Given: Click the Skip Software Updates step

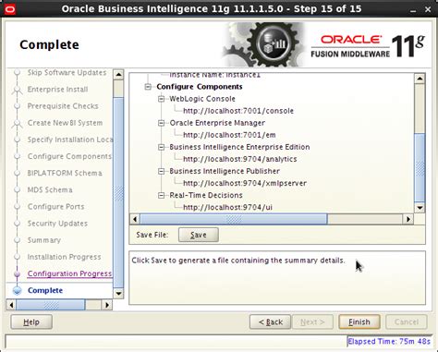Looking at the screenshot, I should pyautogui.click(x=67, y=73).
